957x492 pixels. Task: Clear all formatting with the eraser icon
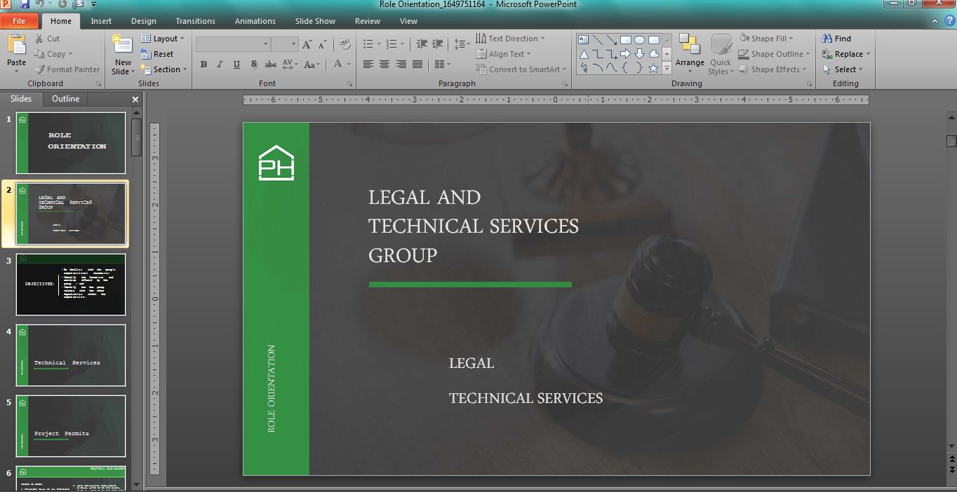click(344, 44)
